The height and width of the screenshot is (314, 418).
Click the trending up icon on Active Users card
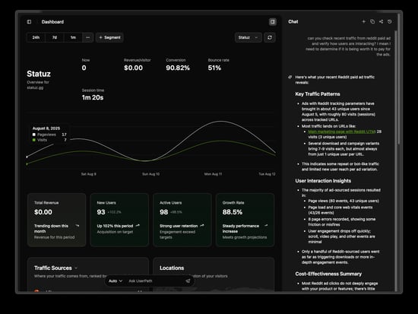point(202,226)
